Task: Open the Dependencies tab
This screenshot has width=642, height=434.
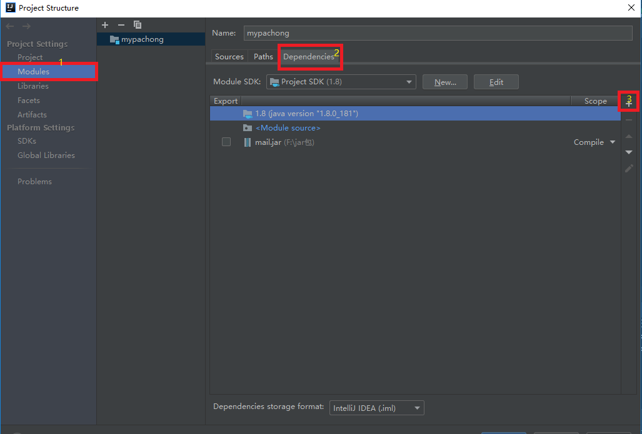Action: [x=309, y=56]
